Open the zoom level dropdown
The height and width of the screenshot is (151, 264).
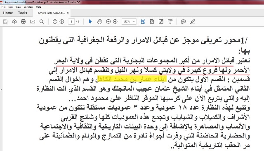coord(129,22)
